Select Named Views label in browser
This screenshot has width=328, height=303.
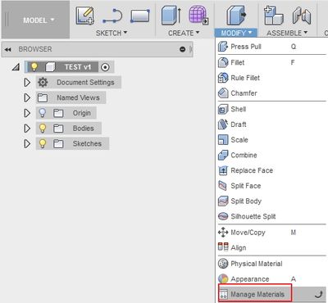tap(78, 97)
